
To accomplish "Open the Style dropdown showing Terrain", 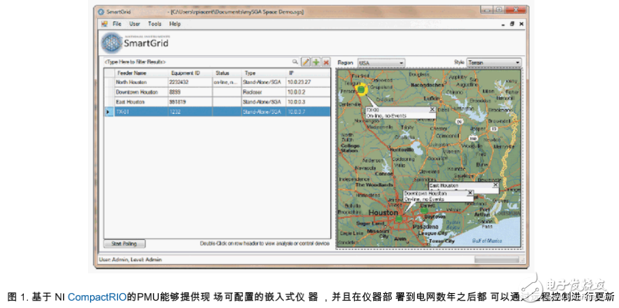I will pyautogui.click(x=493, y=63).
